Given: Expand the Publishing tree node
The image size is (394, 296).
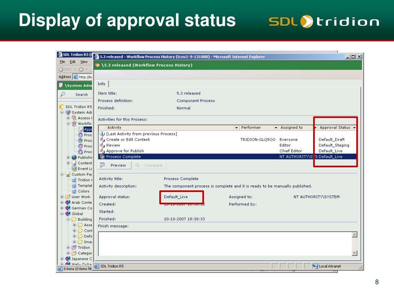Looking at the screenshot, I should [68, 157].
